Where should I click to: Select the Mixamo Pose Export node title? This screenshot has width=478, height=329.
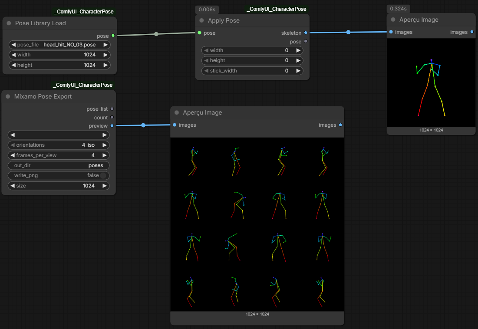point(43,96)
